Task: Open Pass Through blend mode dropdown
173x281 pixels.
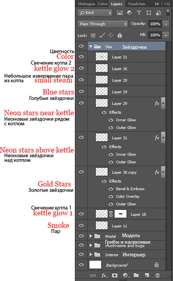Action: coord(103,24)
